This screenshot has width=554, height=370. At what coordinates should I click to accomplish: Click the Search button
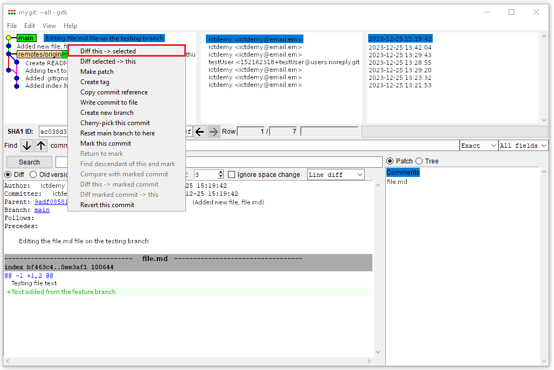29,162
